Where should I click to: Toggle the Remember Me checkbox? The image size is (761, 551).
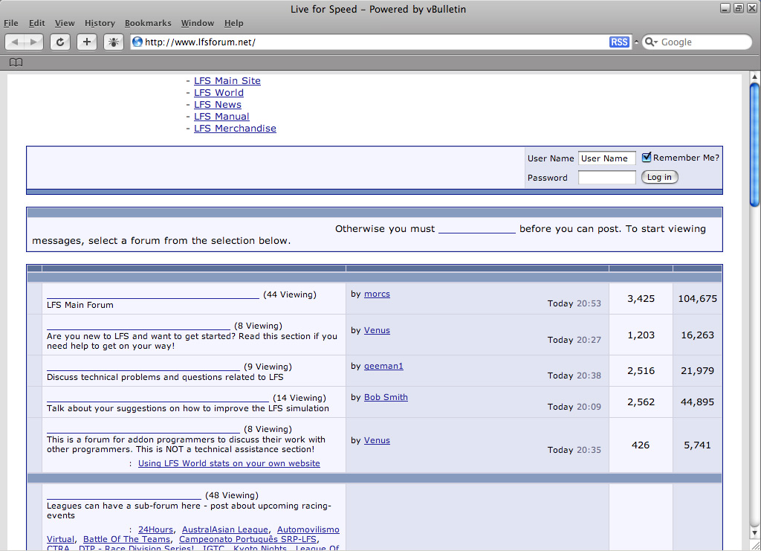point(647,158)
